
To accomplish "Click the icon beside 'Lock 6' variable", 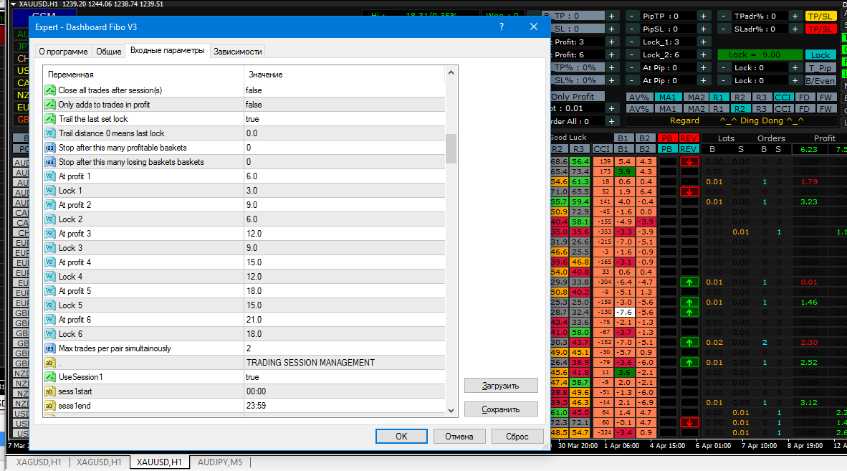I will click(x=49, y=334).
